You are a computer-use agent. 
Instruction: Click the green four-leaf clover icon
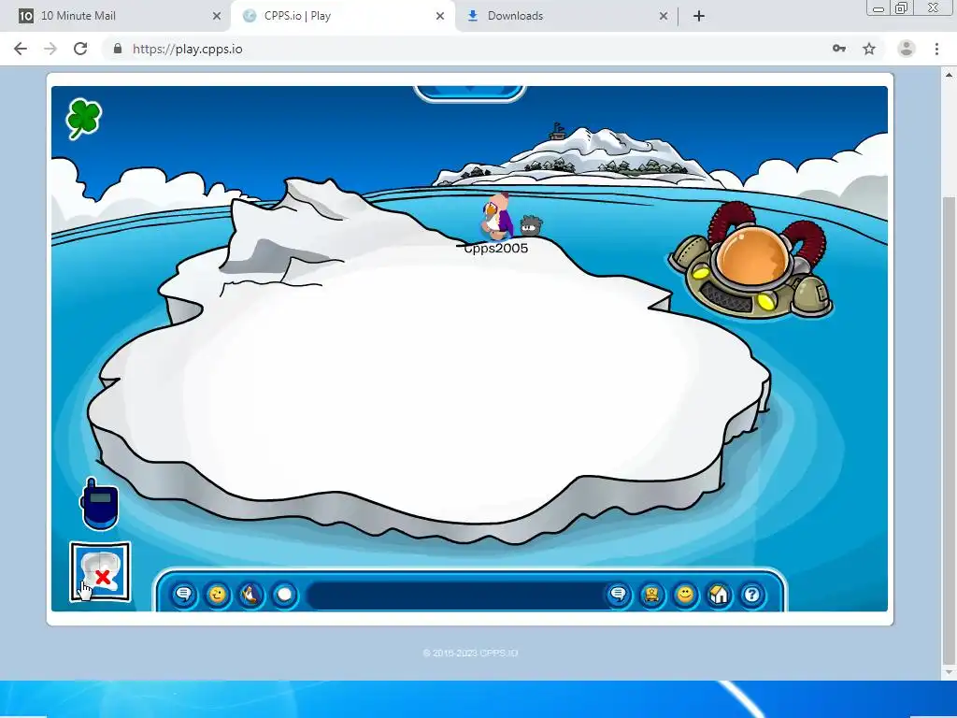click(83, 119)
